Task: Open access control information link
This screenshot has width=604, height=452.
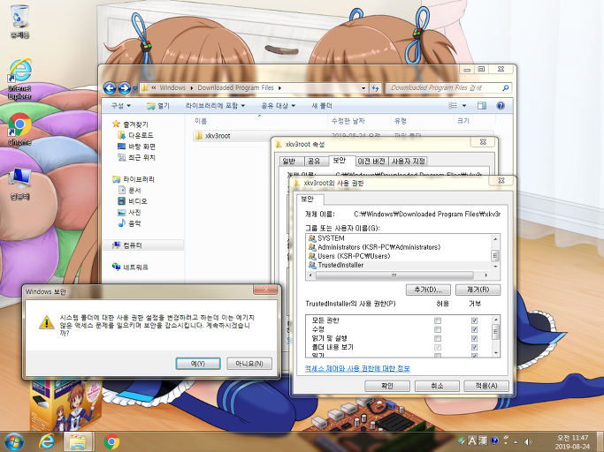Action: pos(357,368)
